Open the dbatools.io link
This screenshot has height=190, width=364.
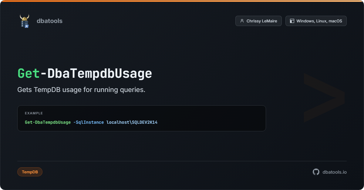(x=335, y=172)
